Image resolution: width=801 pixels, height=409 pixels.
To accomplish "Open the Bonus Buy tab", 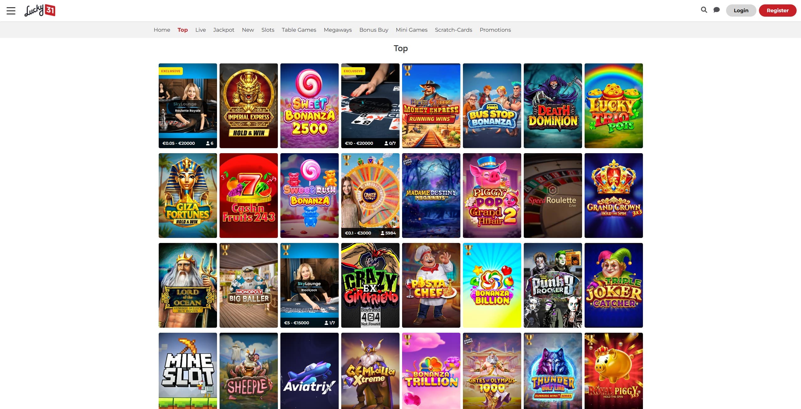I will pyautogui.click(x=374, y=30).
